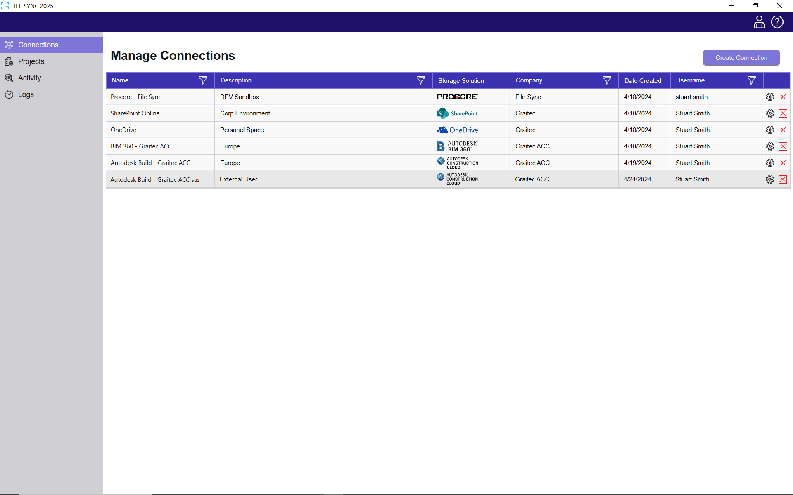The width and height of the screenshot is (793, 495).
Task: Select the Connections sidebar item
Action: [38, 45]
